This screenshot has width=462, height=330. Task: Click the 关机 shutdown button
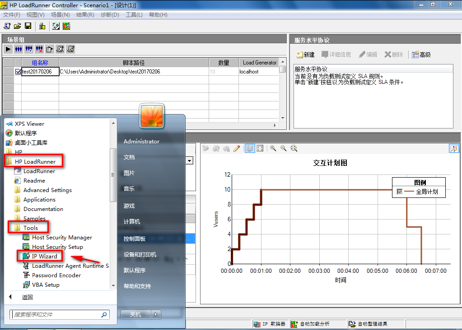136,315
